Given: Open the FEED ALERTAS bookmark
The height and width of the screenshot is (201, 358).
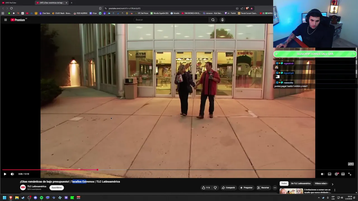Looking at the screenshot, I should click(81, 13).
